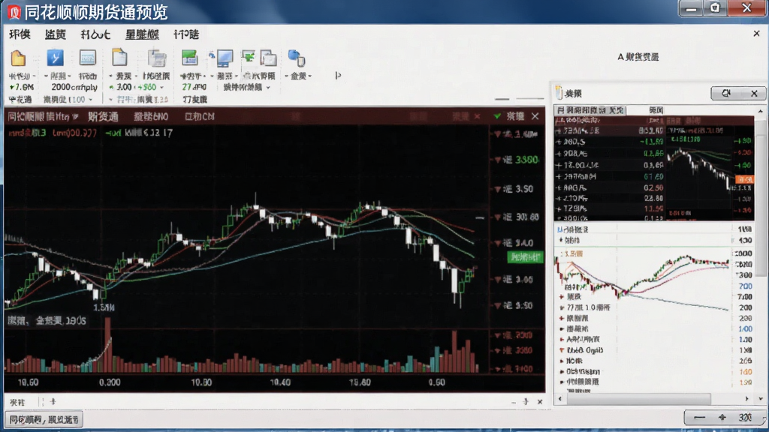
Task: Select the highlighted first tab in the side panel
Action: [590, 110]
